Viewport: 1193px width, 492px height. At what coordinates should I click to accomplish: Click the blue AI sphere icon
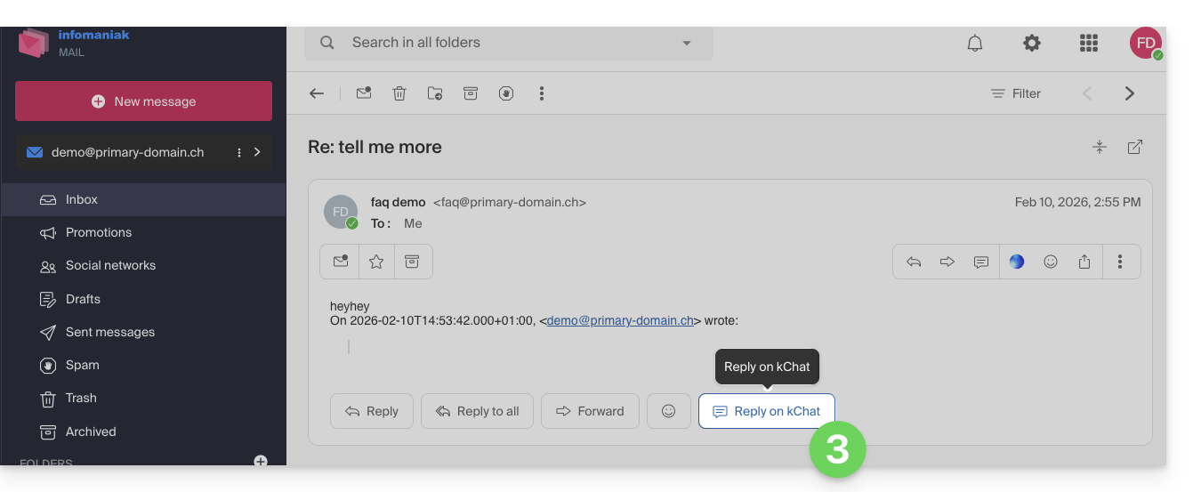(x=1017, y=262)
